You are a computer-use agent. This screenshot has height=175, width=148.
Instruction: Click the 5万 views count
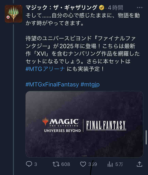click(x=119, y=164)
